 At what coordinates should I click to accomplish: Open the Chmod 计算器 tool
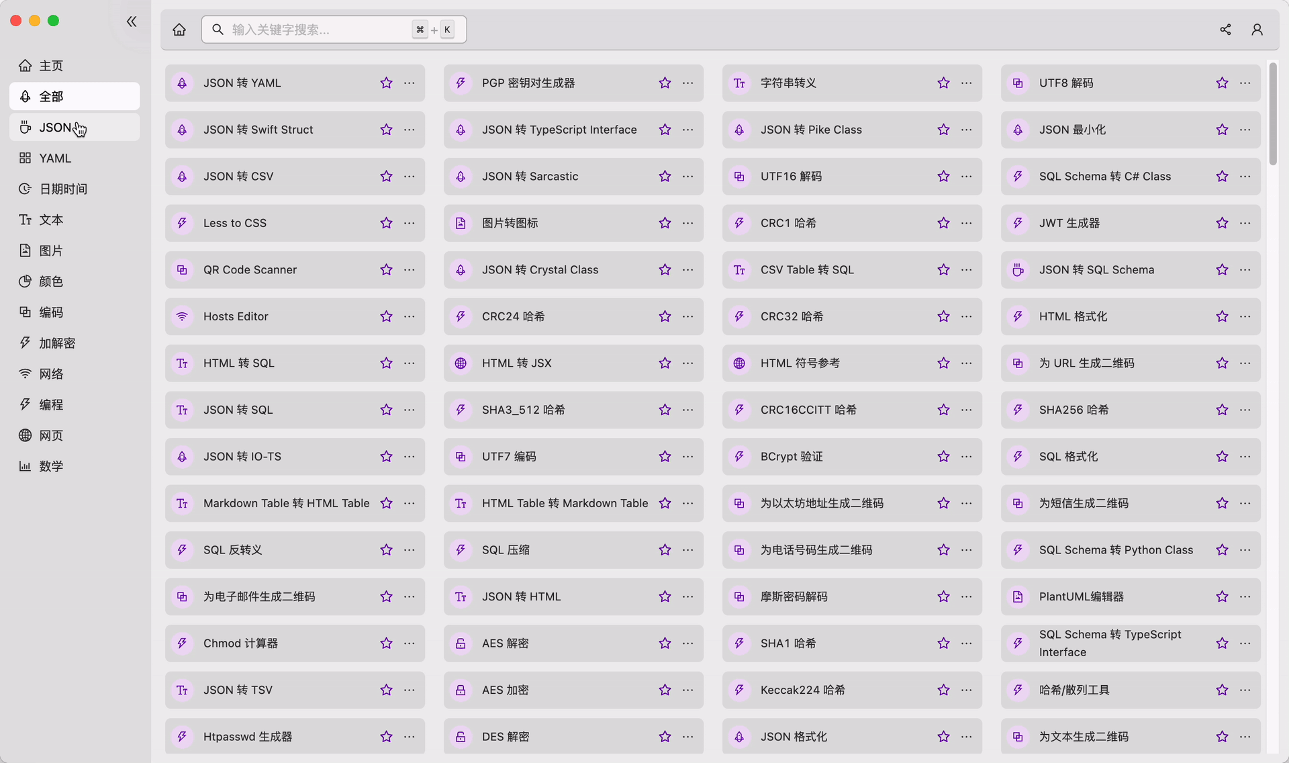tap(240, 643)
